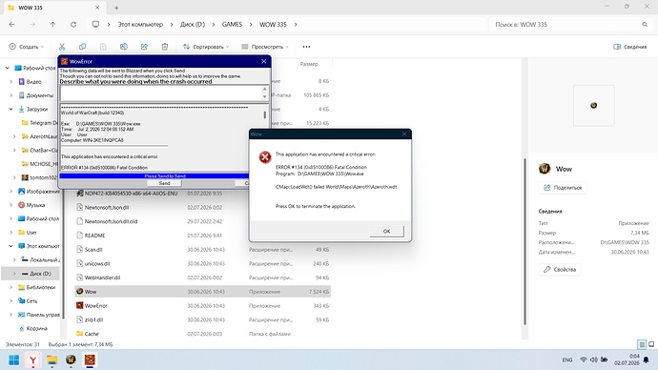Image resolution: width=658 pixels, height=370 pixels.
Task: Click the Up arrow navigation icon
Action: coord(52,25)
